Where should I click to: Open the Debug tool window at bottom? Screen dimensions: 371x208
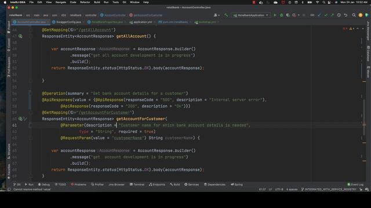(44, 184)
